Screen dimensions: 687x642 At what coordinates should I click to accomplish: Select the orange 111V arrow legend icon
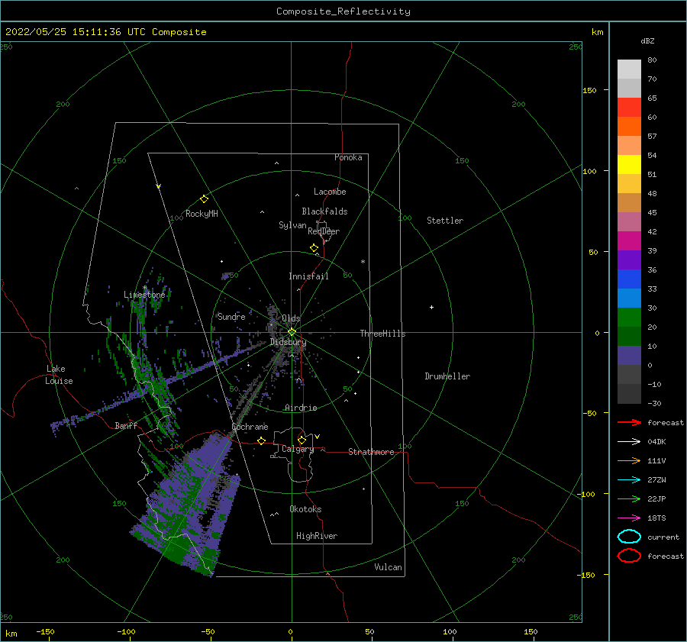tap(629, 460)
